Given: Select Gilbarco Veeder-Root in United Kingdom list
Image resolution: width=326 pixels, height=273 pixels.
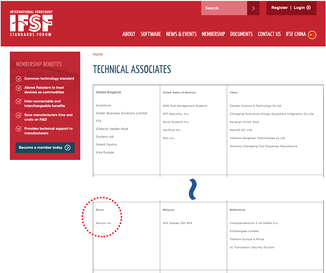Looking at the screenshot, I should (112, 129).
